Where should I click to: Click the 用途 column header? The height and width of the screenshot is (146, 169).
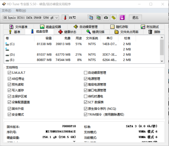[78, 38]
